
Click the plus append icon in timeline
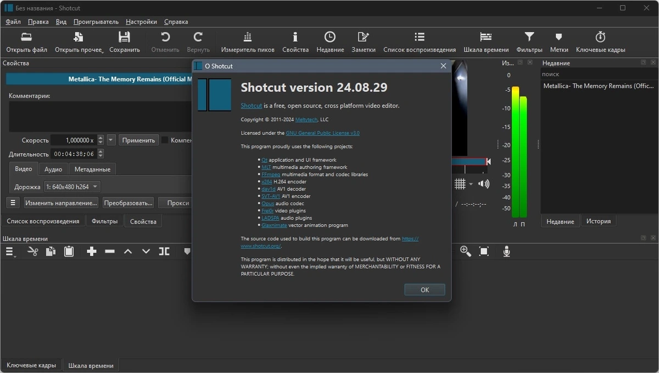(x=92, y=251)
